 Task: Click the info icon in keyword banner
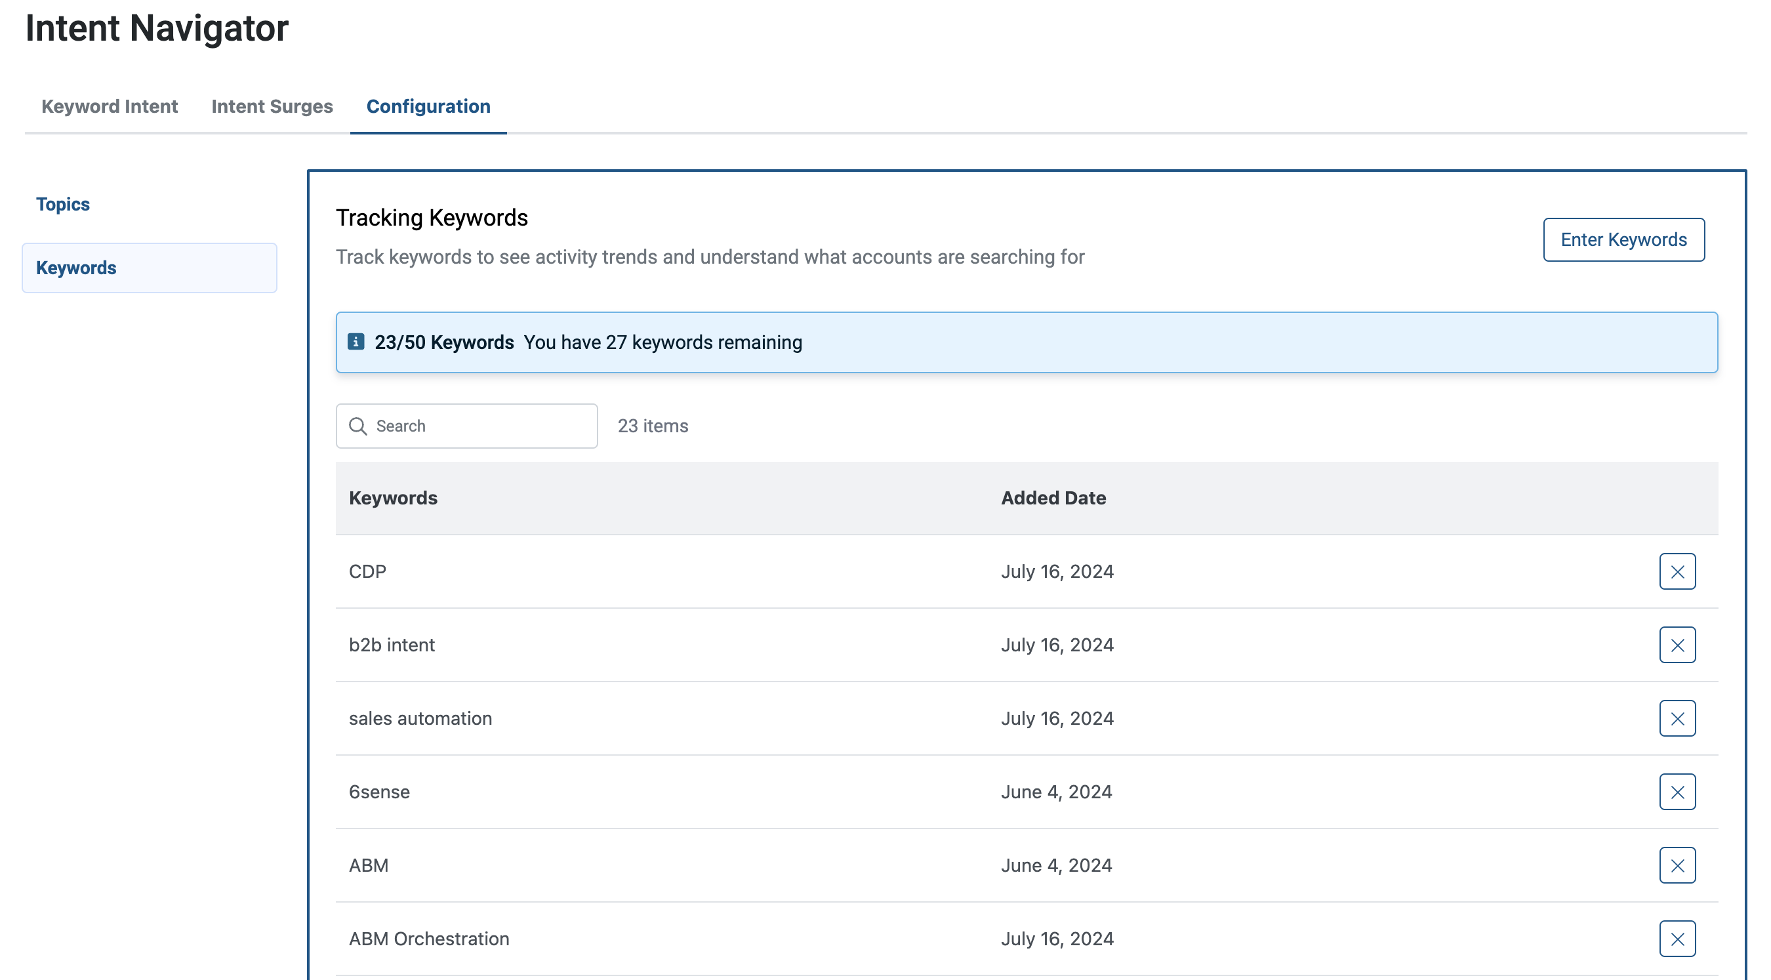coord(356,342)
